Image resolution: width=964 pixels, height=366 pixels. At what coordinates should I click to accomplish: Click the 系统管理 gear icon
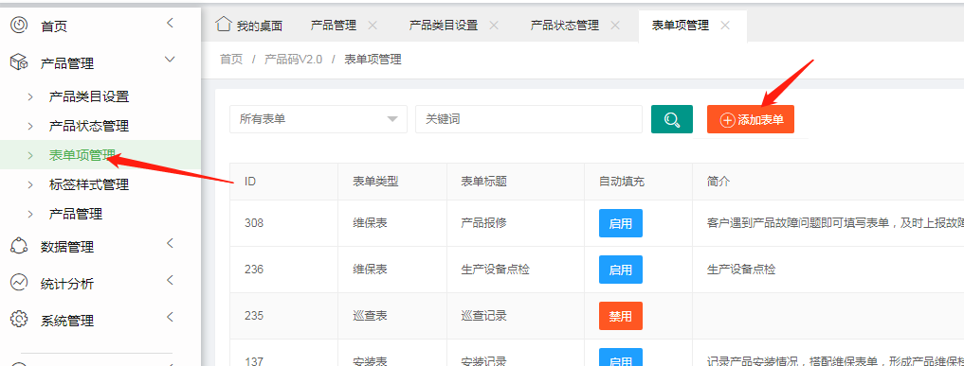coord(20,320)
